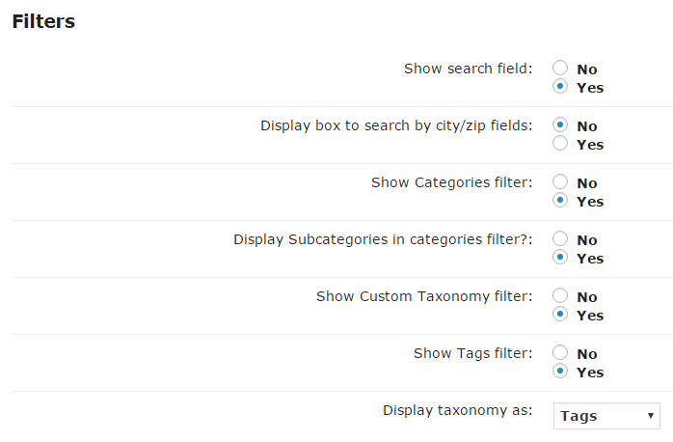Click the Display taxonomy as label
The image size is (673, 442).
(458, 411)
